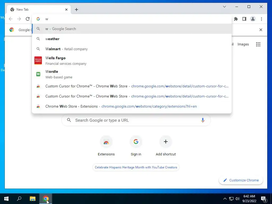Click the forward navigation arrow
This screenshot has height=204, width=272.
click(19, 19)
